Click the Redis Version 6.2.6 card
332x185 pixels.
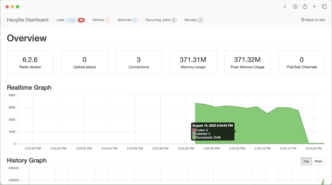(30, 62)
